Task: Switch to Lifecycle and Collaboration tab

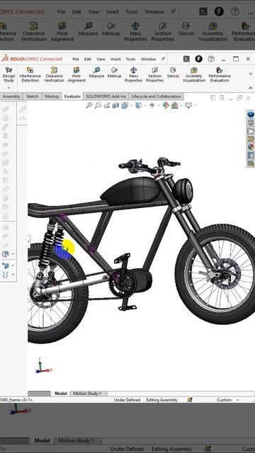Action: point(156,96)
